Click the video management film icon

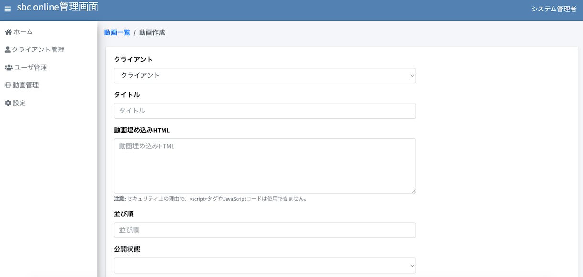click(8, 85)
